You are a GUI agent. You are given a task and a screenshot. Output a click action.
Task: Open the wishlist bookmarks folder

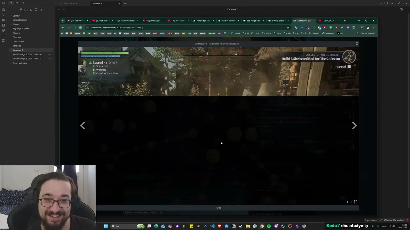(x=315, y=33)
